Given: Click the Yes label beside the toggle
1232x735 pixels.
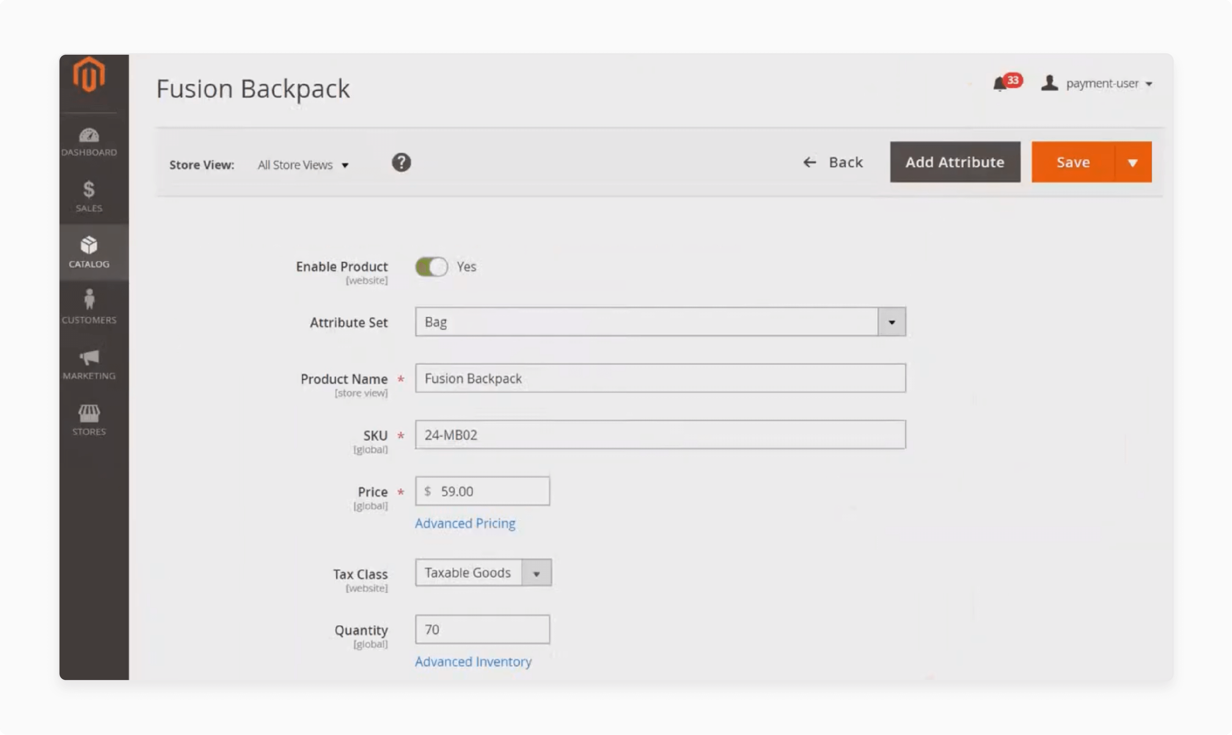Looking at the screenshot, I should tap(466, 267).
